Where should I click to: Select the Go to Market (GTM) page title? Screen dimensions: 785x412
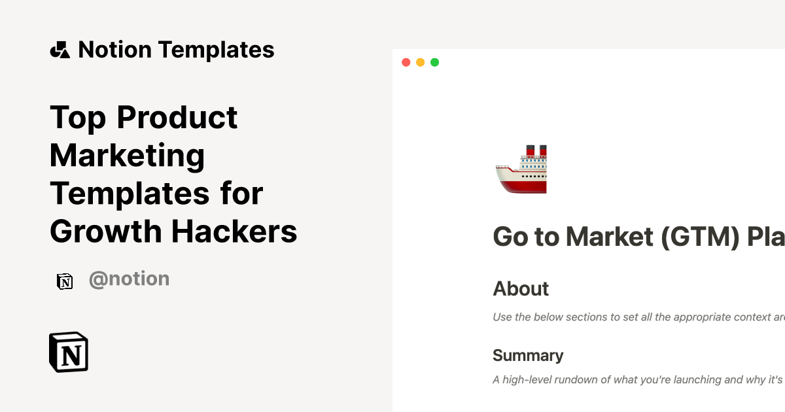(638, 237)
